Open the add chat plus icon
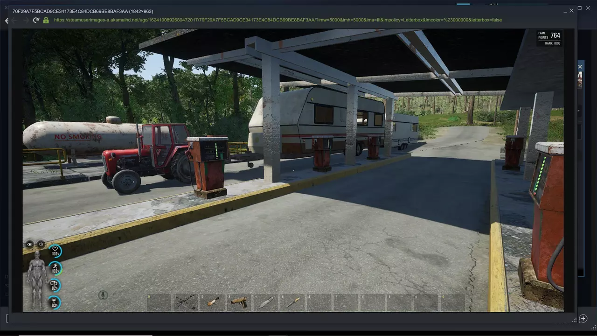Screen dimensions: 597x336 point(583,319)
